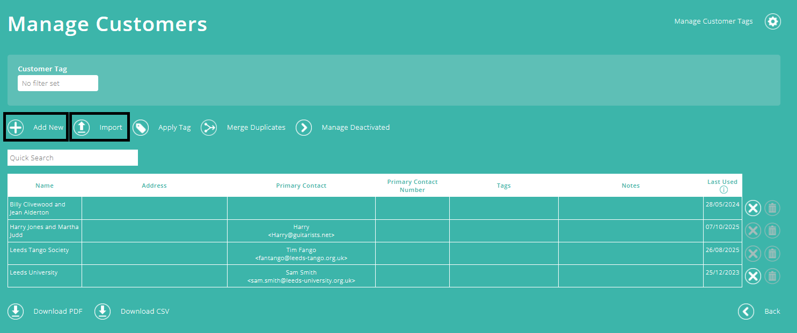
Task: Click the Back circular arrow icon
Action: coord(745,311)
